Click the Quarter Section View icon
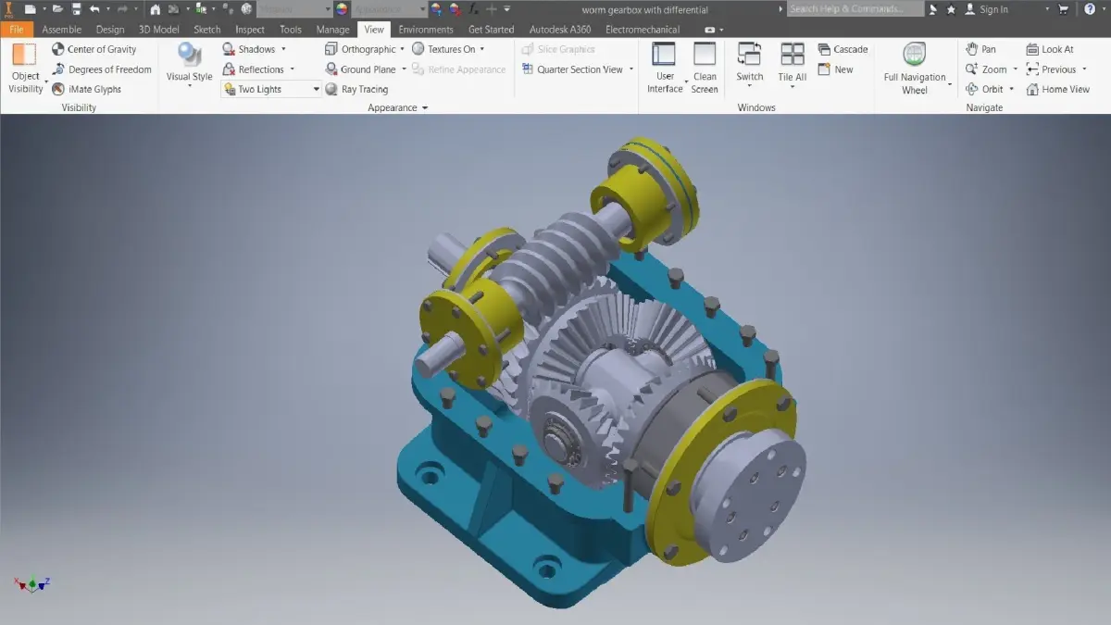The image size is (1111, 625). (x=528, y=69)
